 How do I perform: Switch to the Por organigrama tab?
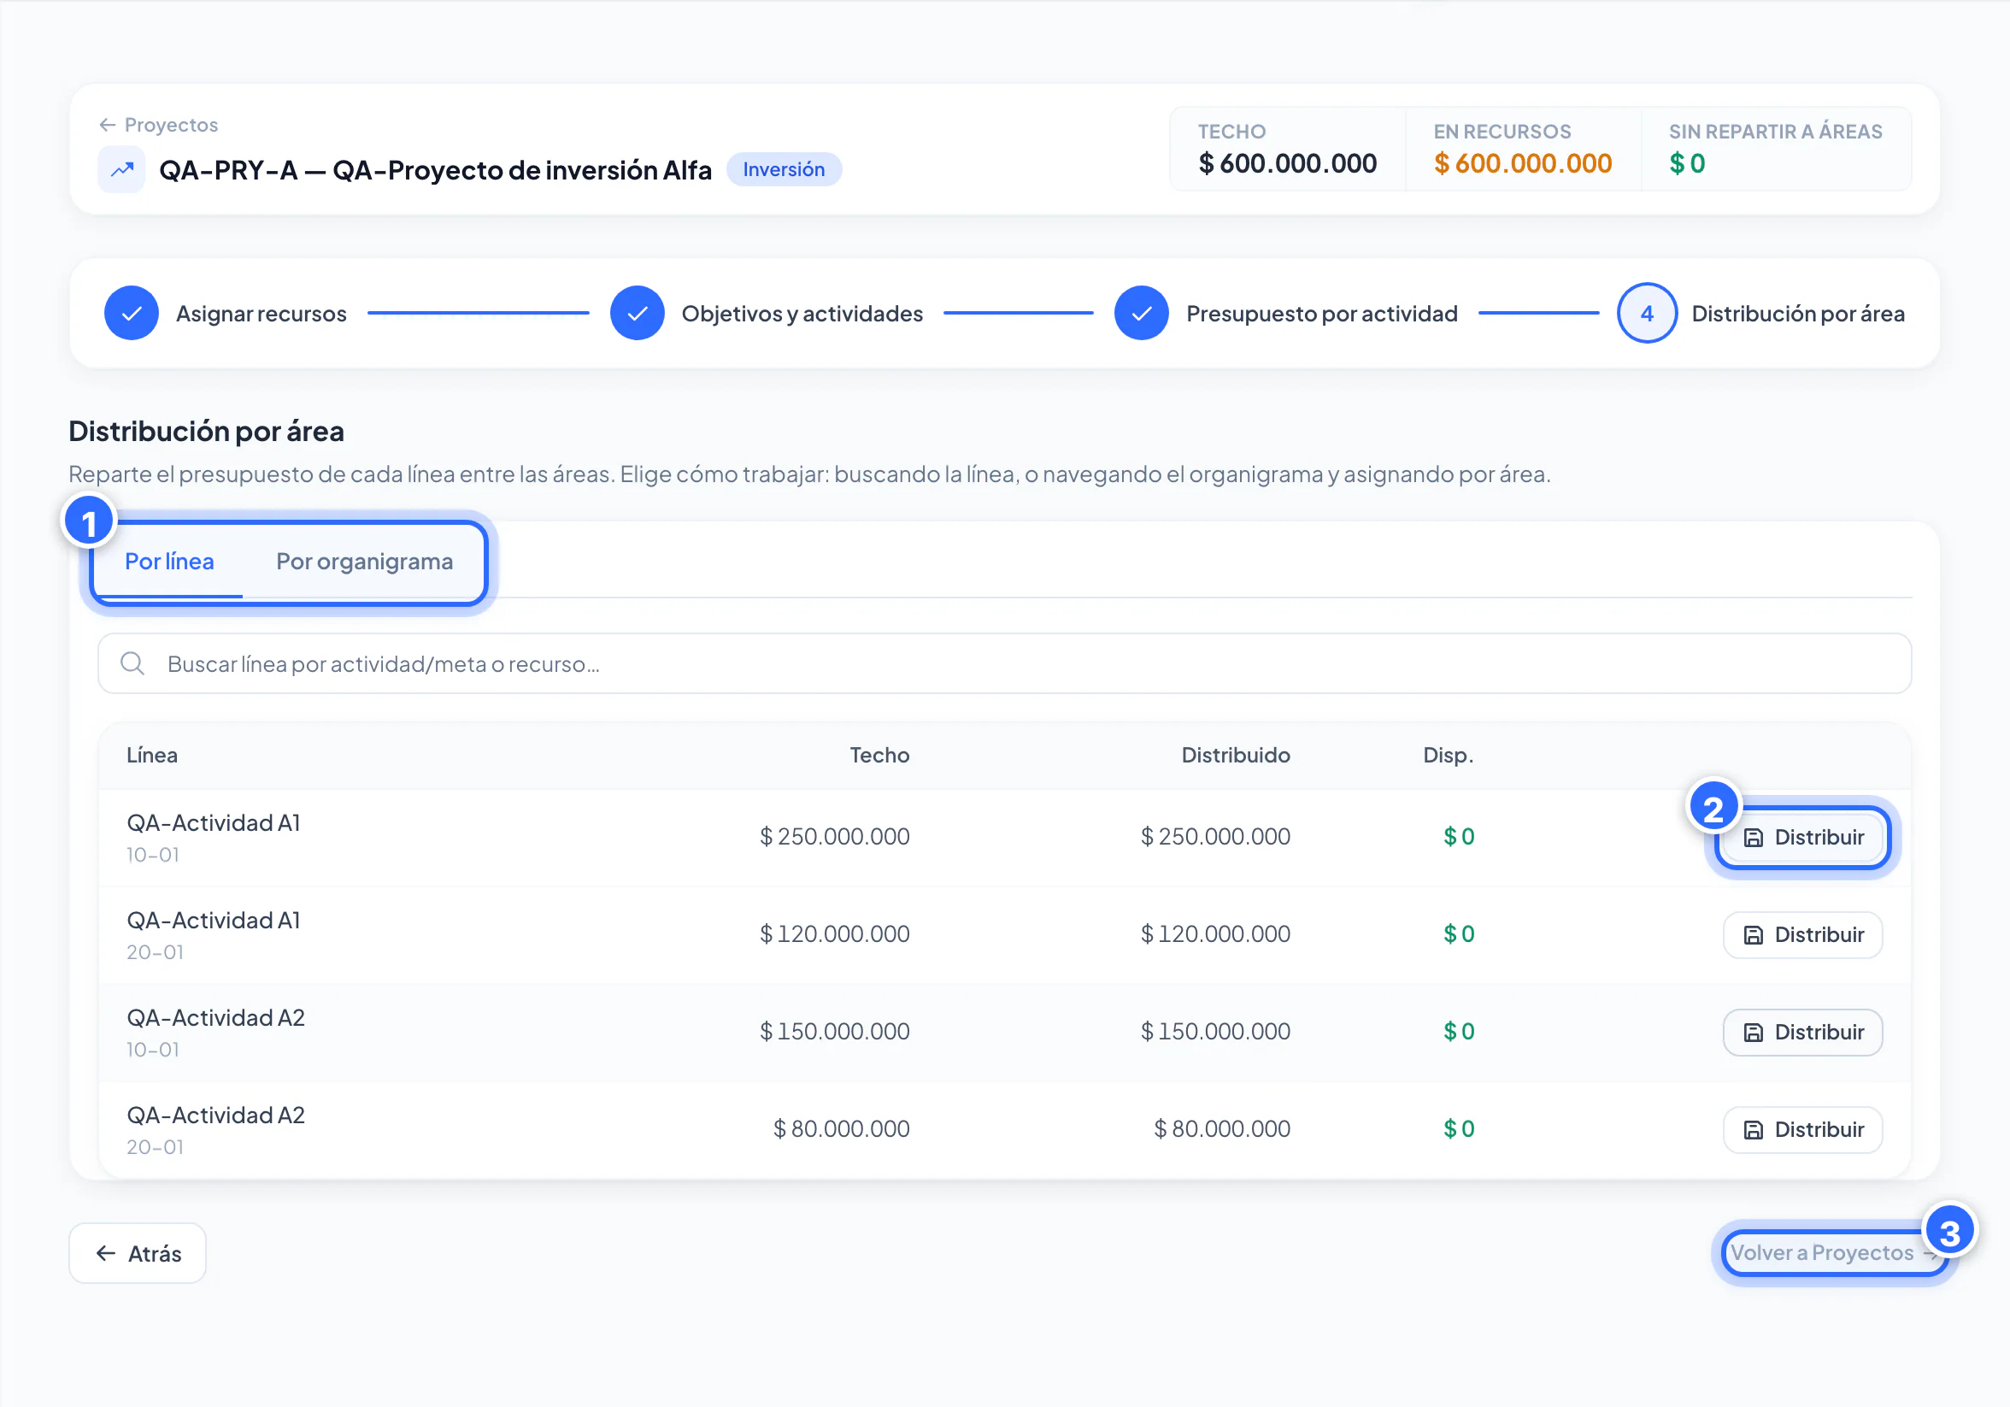click(x=365, y=562)
